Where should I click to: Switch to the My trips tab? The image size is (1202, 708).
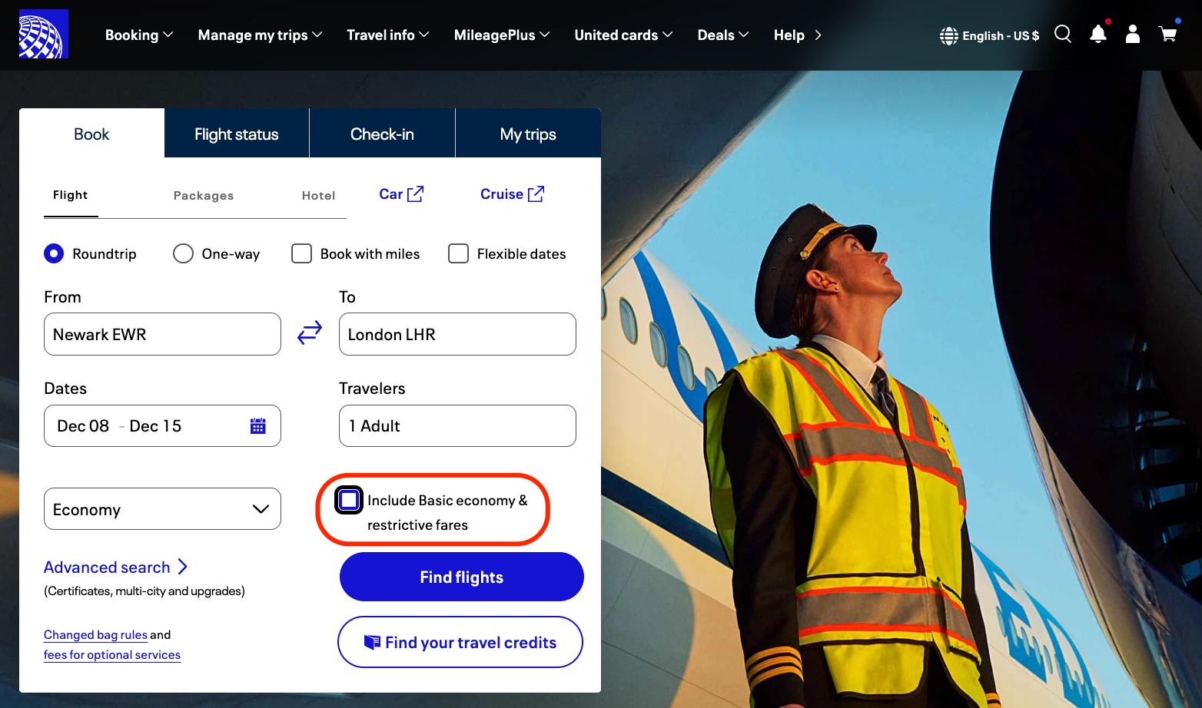pos(528,134)
